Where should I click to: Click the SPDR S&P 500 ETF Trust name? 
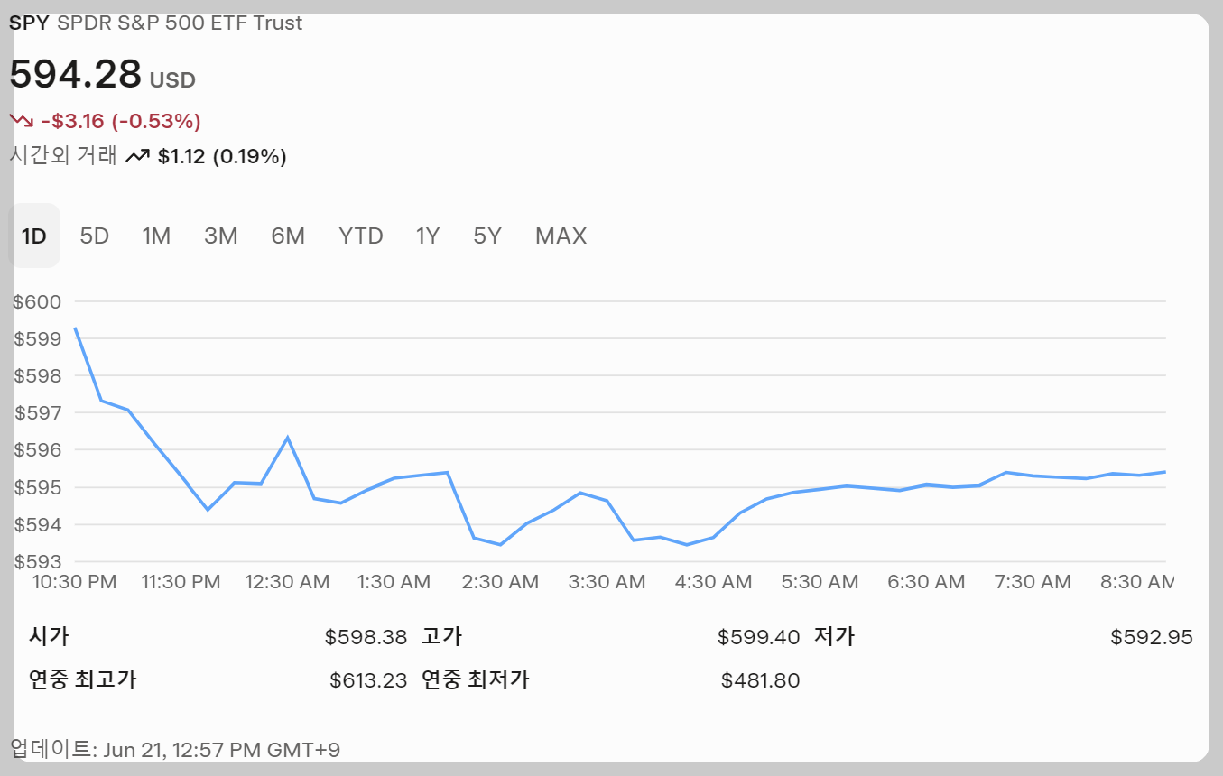coord(180,23)
